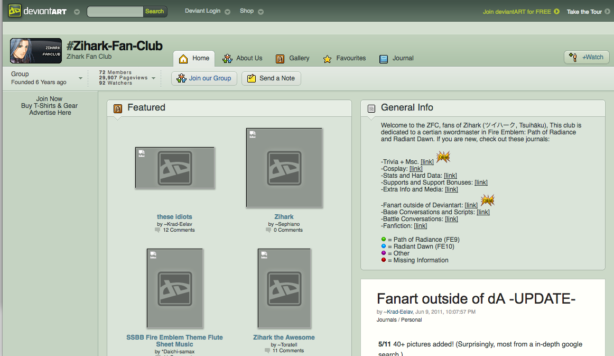View the 12 Comments link

coord(179,230)
